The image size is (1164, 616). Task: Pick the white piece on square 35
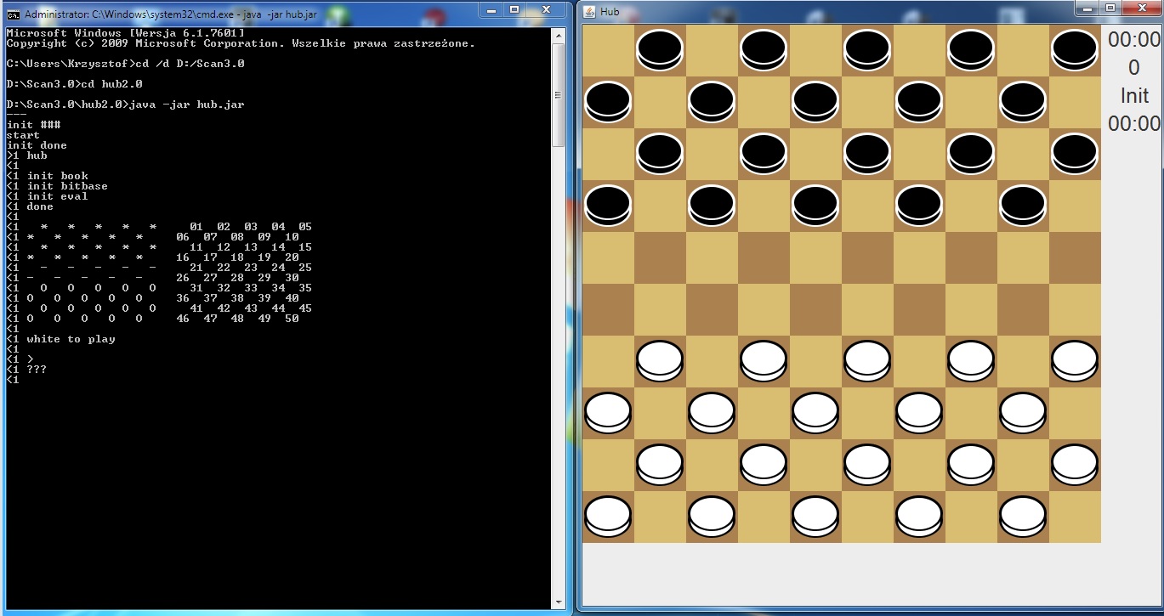(x=1075, y=361)
